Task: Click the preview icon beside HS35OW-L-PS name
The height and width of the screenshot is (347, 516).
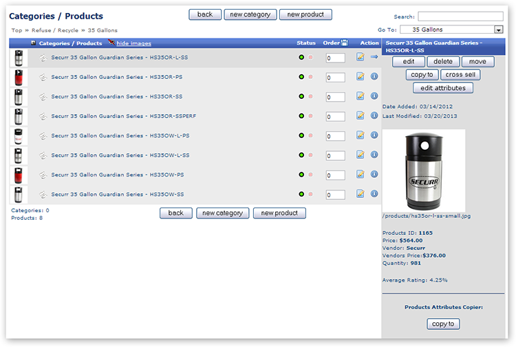Action: [x=43, y=136]
